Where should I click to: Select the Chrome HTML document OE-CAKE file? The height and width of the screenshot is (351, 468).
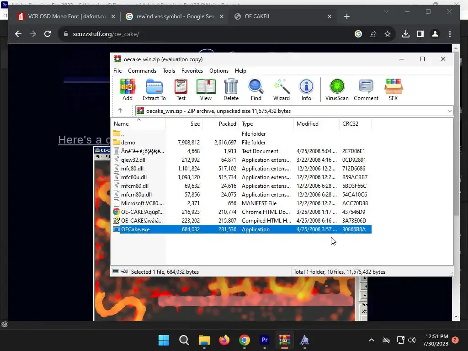(241, 212)
